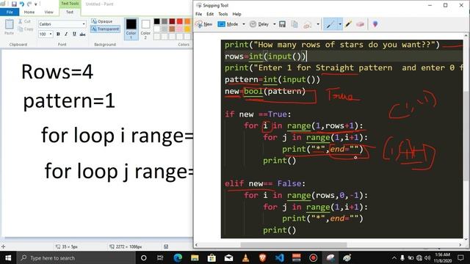Screen dimensions: 470x264
Task: Open Task View on the taskbar
Action: point(160,257)
